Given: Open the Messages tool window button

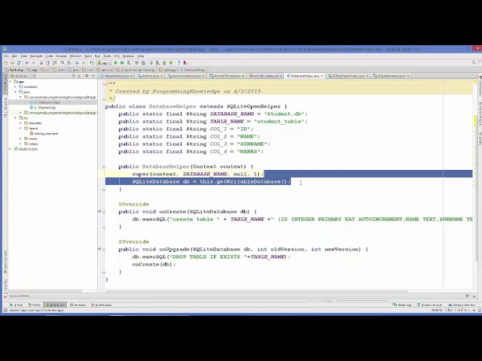Looking at the screenshot, I should (102, 305).
